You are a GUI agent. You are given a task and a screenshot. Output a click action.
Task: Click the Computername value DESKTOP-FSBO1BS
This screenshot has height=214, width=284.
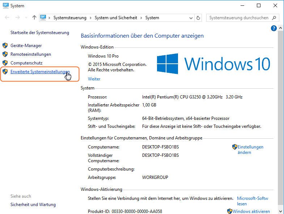160,147
